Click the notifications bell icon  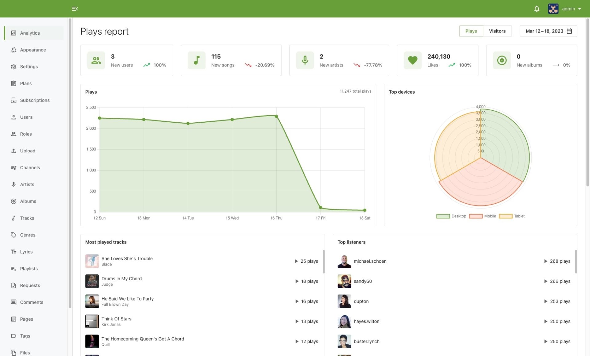537,9
